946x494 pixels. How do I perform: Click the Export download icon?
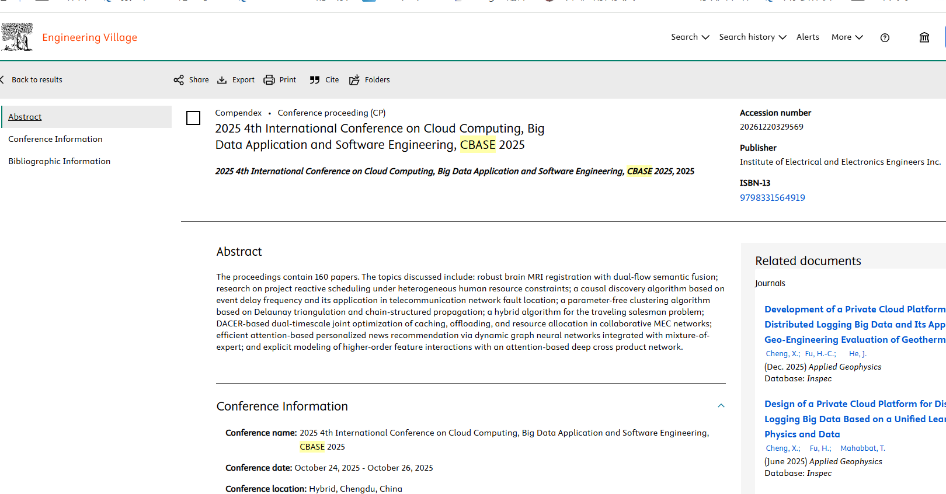222,80
